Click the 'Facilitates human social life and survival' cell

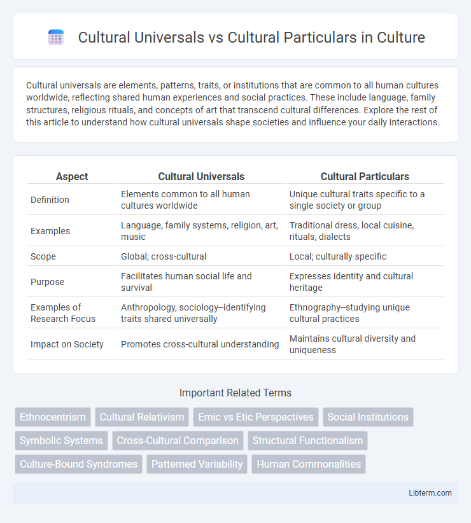point(201,282)
